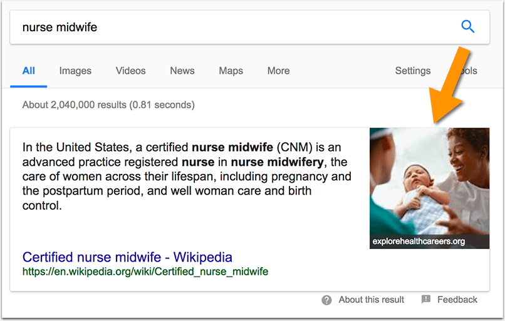Switch to the Images tab
This screenshot has height=321, width=505.
point(75,71)
